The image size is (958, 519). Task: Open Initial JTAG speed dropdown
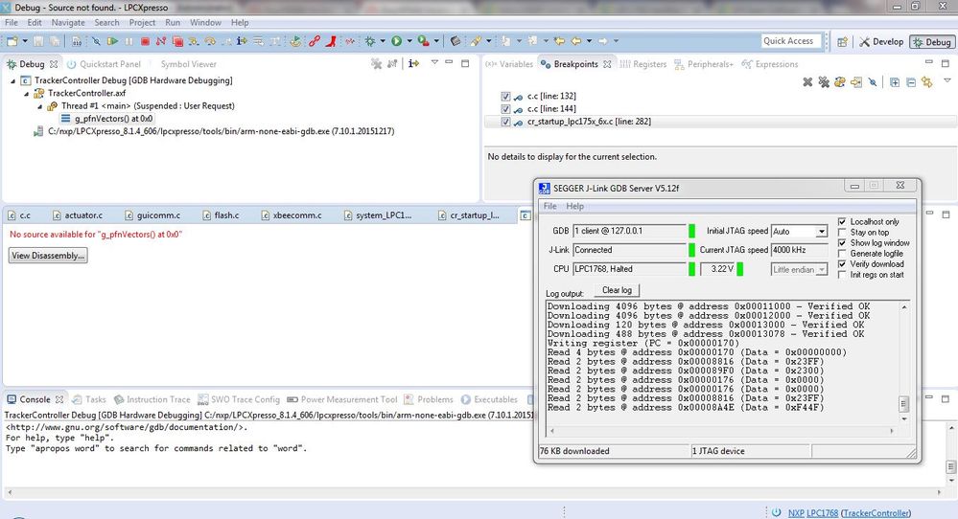821,232
